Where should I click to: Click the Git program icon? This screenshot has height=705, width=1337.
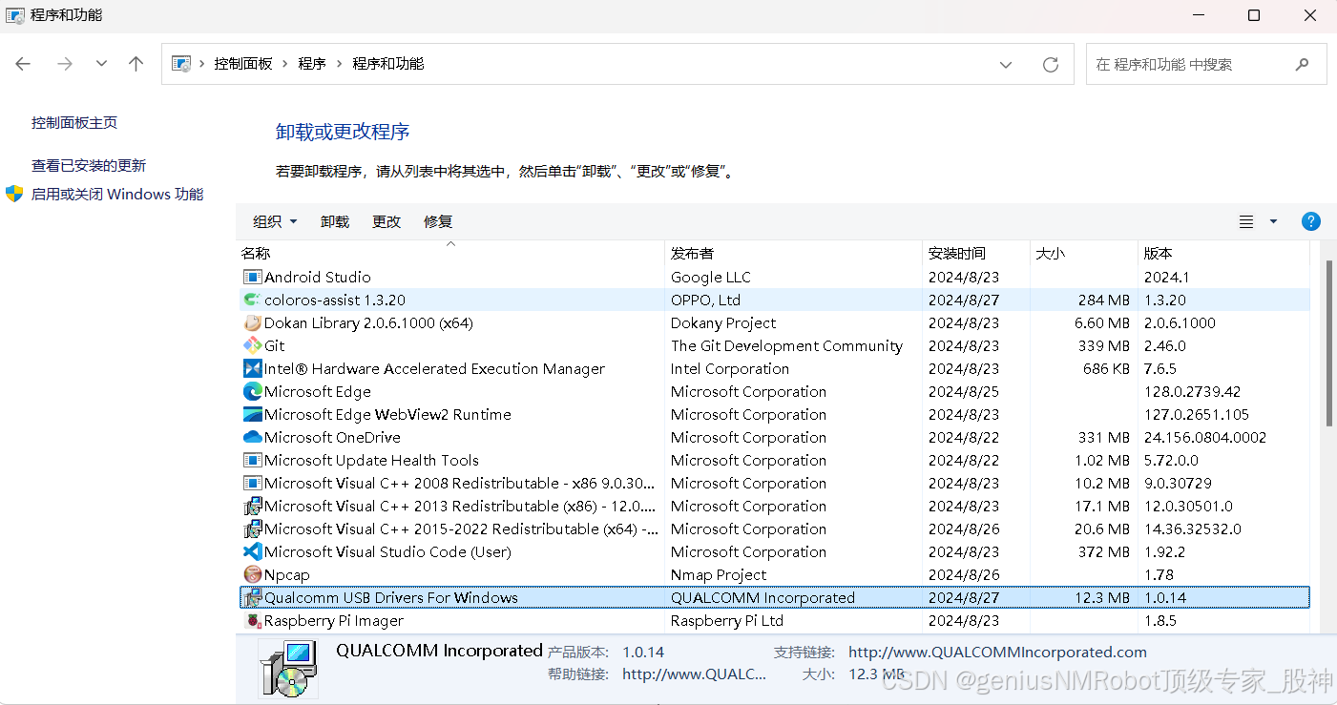(x=252, y=345)
